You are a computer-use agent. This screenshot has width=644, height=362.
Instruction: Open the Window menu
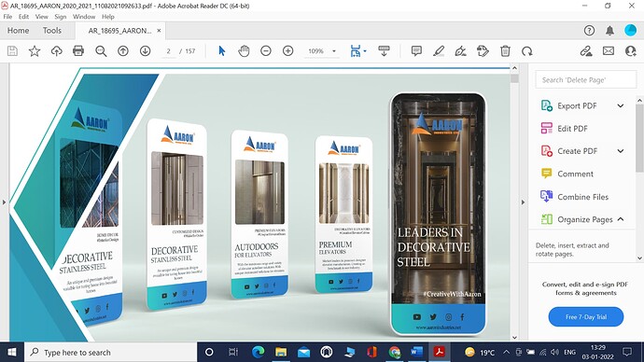[84, 17]
